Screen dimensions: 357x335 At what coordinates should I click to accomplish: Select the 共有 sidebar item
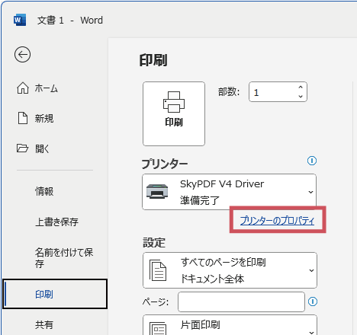click(44, 324)
